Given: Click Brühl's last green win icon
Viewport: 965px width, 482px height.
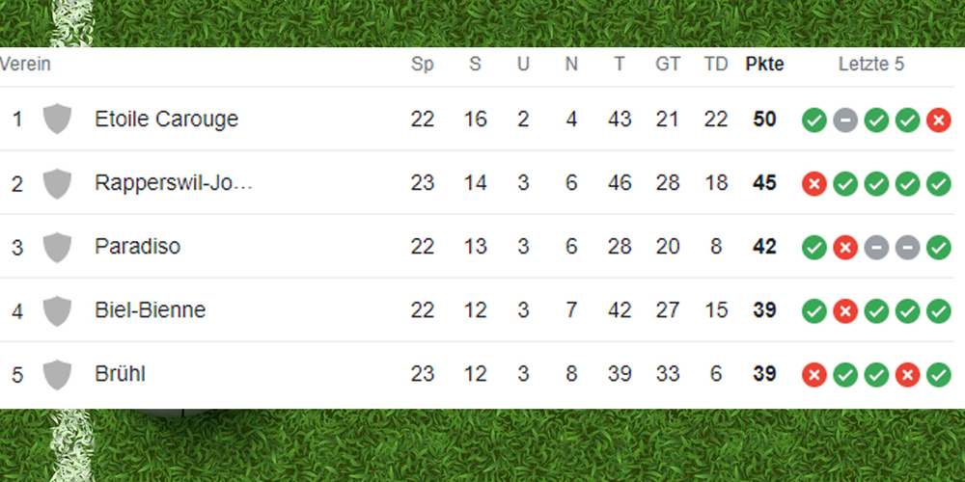Looking at the screenshot, I should tap(939, 375).
